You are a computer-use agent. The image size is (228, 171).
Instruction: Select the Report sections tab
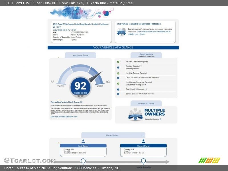point(146,55)
